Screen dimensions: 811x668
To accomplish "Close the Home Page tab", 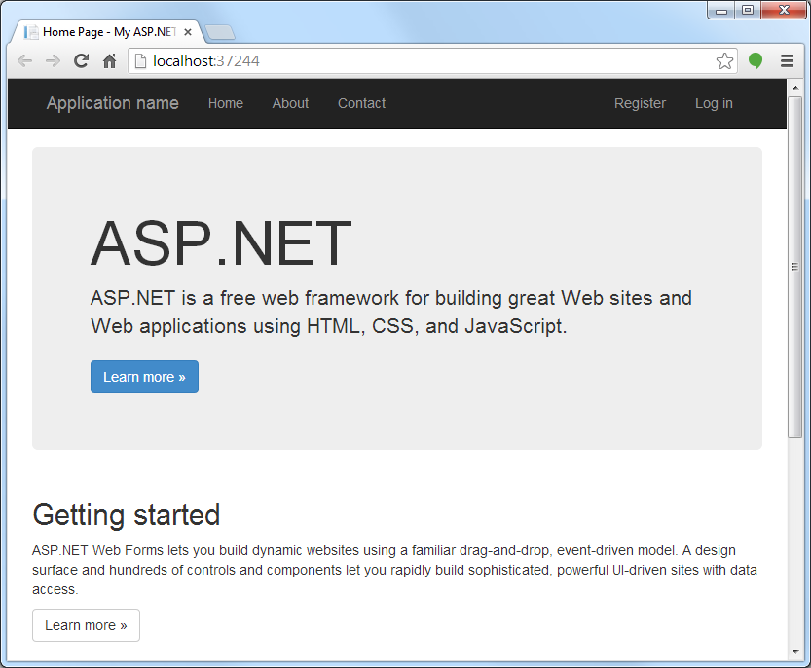I will (x=188, y=32).
